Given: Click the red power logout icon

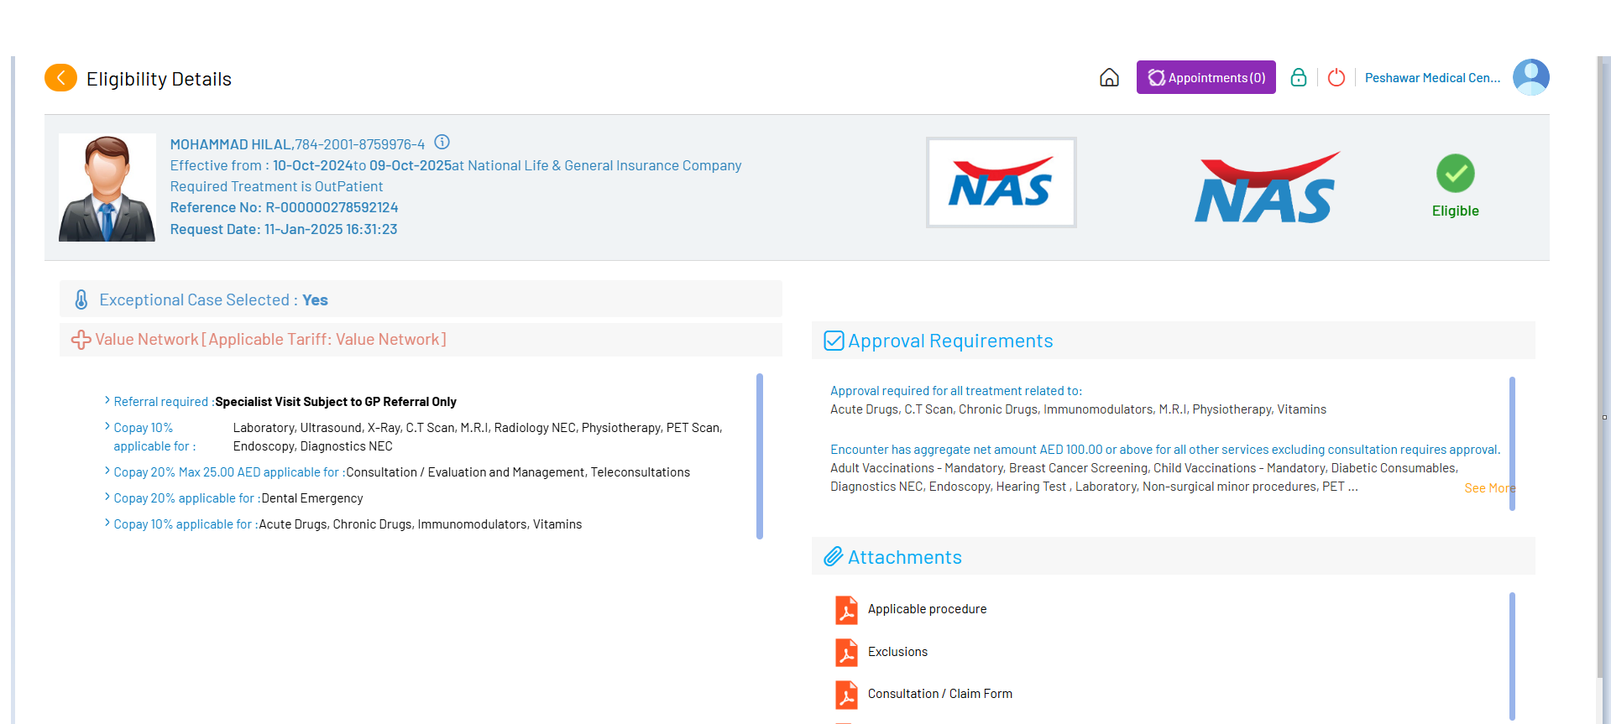Looking at the screenshot, I should click(1336, 77).
